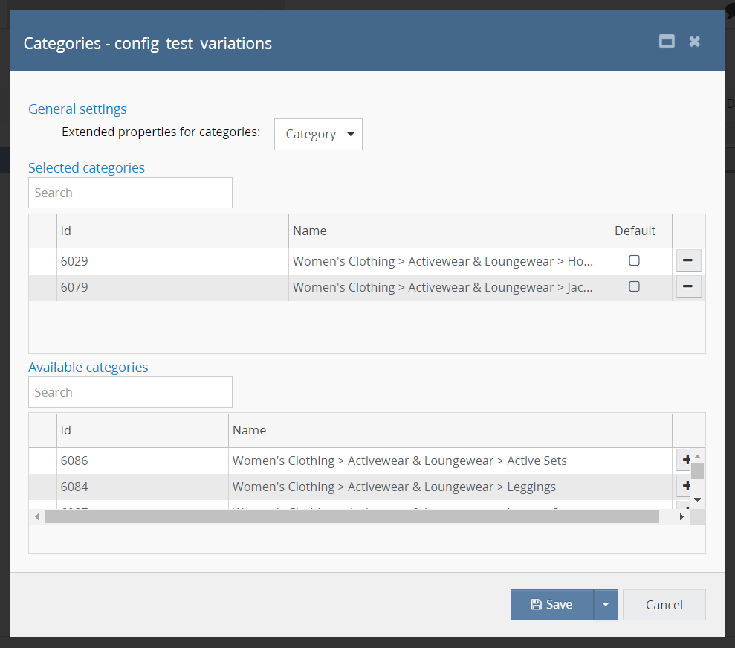Viewport: 735px width, 648px height.
Task: Expand the Save button options arrow
Action: click(x=606, y=605)
